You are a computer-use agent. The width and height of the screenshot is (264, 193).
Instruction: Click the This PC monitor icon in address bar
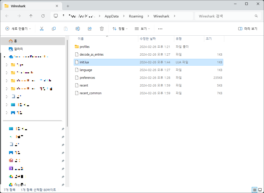[x=56, y=16]
